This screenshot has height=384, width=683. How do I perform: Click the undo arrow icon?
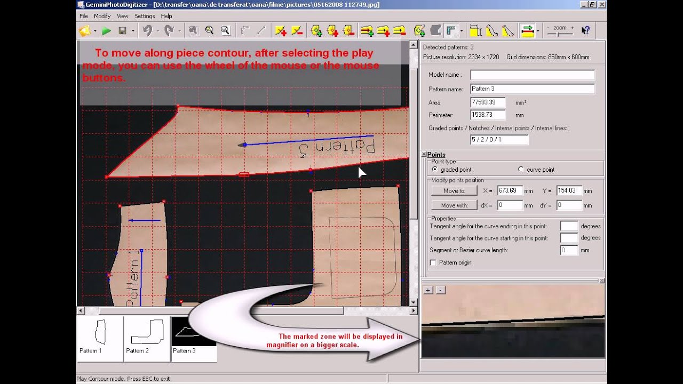(x=147, y=31)
